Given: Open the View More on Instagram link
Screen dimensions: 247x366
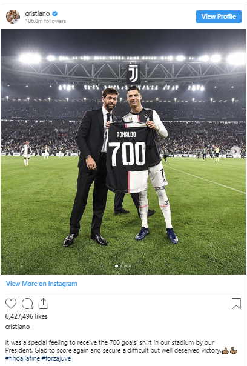Looking at the screenshot, I should point(42,284).
